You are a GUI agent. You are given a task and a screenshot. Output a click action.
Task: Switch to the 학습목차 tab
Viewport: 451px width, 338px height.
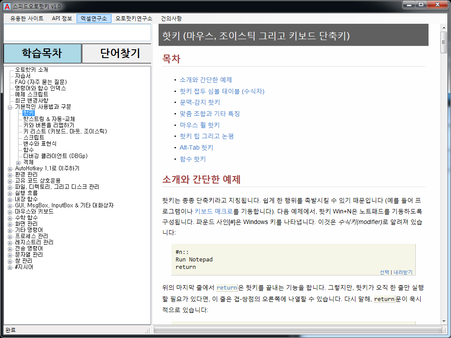[42, 53]
